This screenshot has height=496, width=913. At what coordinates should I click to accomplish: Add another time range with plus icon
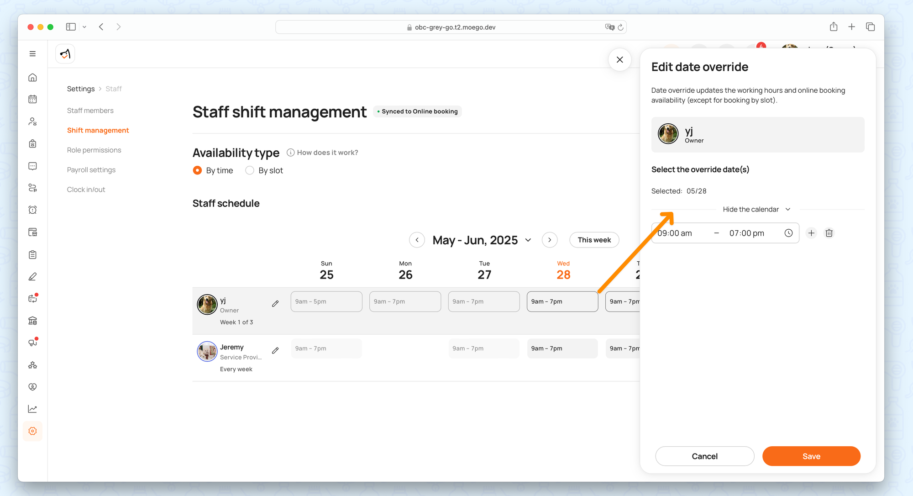[x=811, y=233]
